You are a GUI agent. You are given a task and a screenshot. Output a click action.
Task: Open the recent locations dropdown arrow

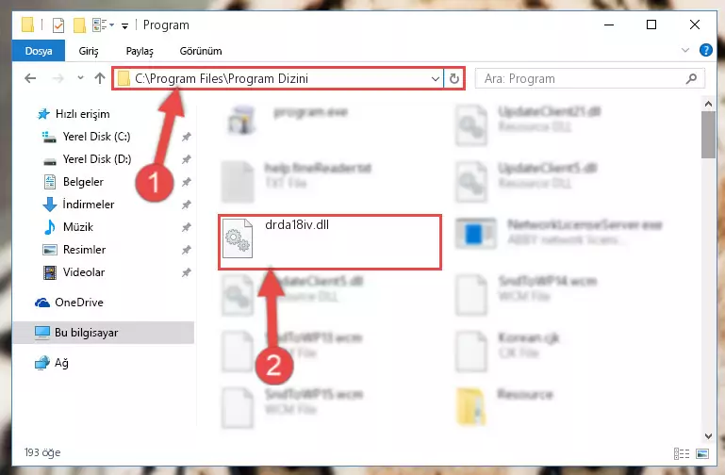80,77
